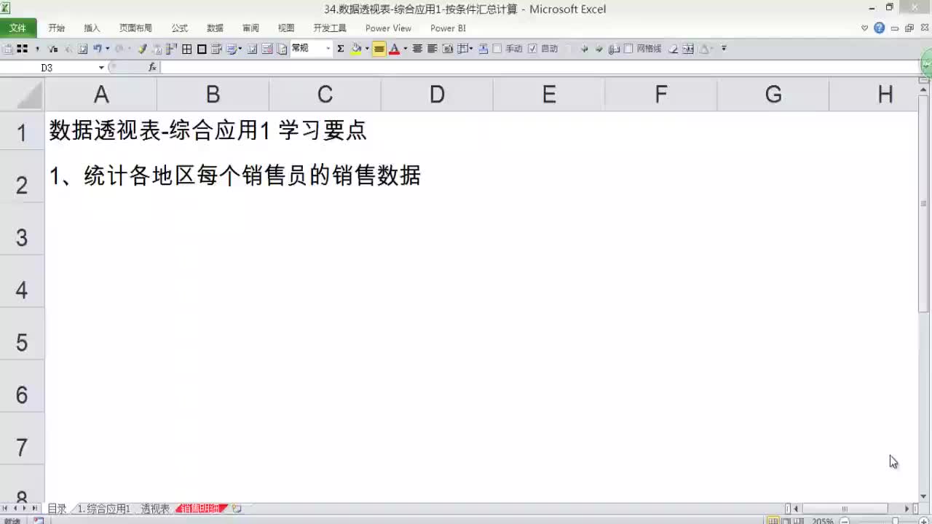
Task: Click the insert new worksheet icon
Action: click(237, 509)
